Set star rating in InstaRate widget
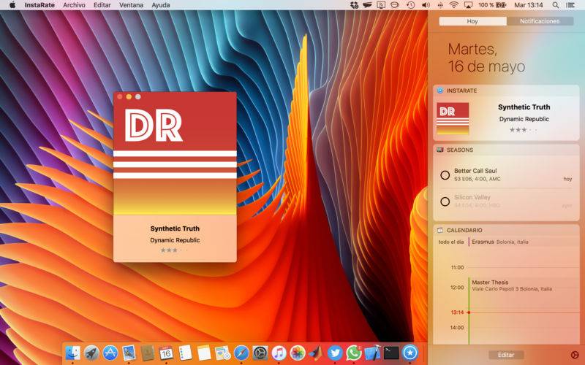Image resolution: width=585 pixels, height=365 pixels. coord(524,130)
